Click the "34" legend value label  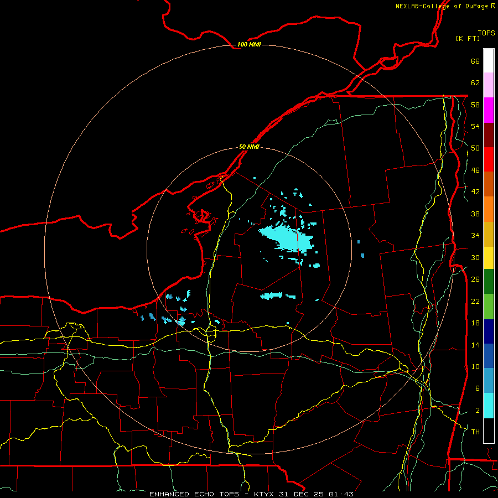(475, 236)
